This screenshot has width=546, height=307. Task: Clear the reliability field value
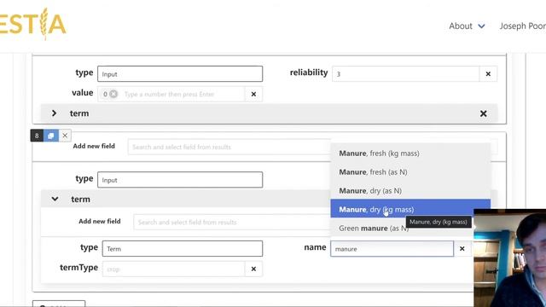click(x=488, y=74)
